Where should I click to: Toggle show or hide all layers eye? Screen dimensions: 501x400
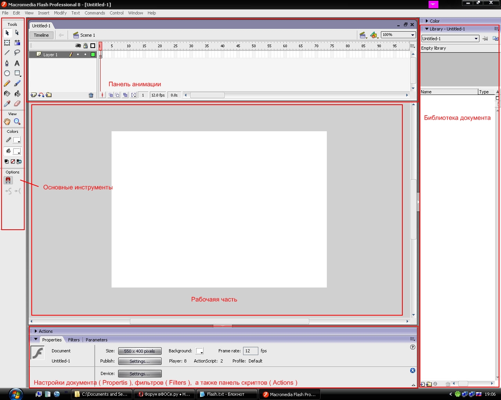(78, 46)
